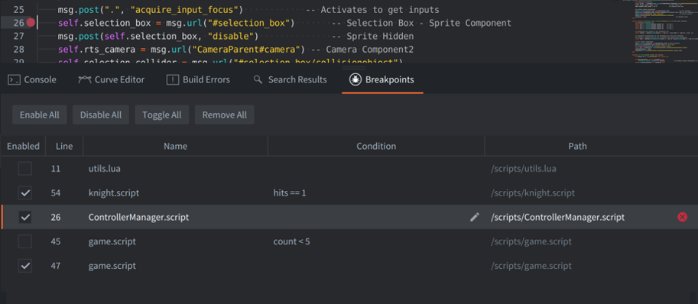Click the /scripts/utils.lua path
Viewport: 698px width, 304px height.
point(524,169)
